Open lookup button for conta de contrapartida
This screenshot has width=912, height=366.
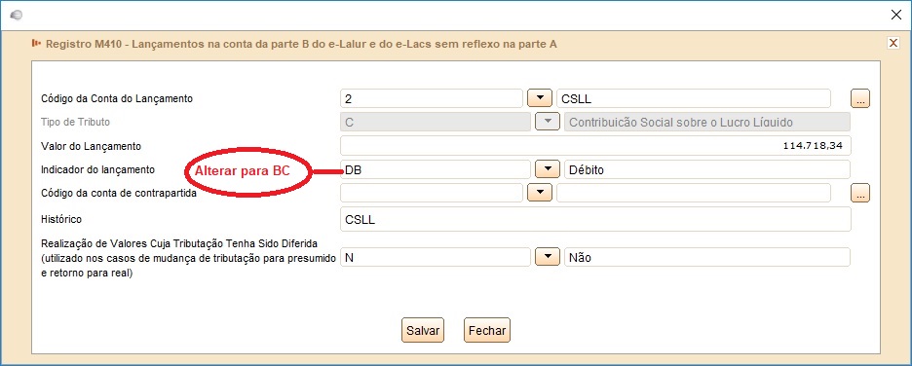(859, 193)
